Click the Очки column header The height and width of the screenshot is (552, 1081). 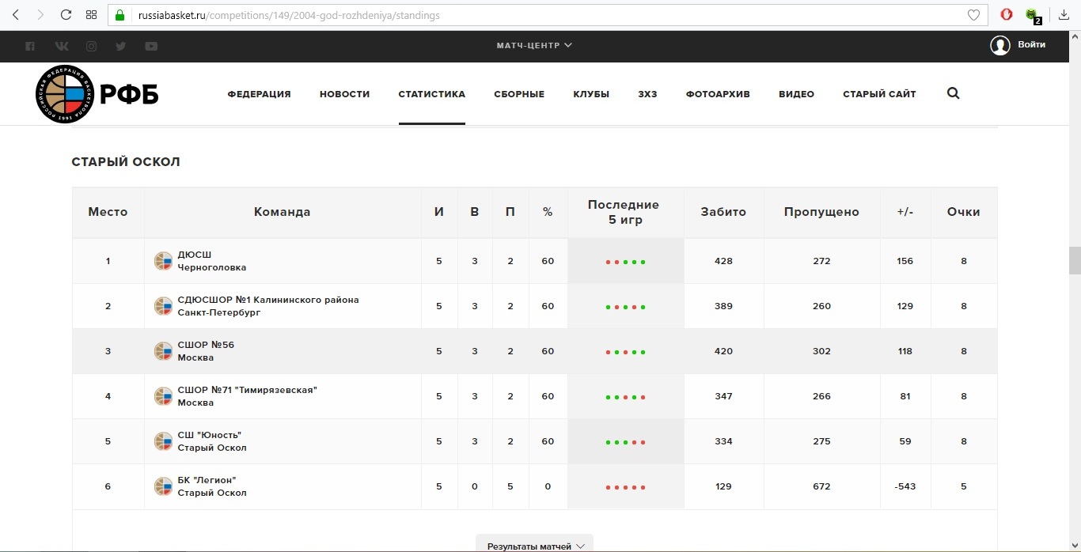tap(964, 212)
